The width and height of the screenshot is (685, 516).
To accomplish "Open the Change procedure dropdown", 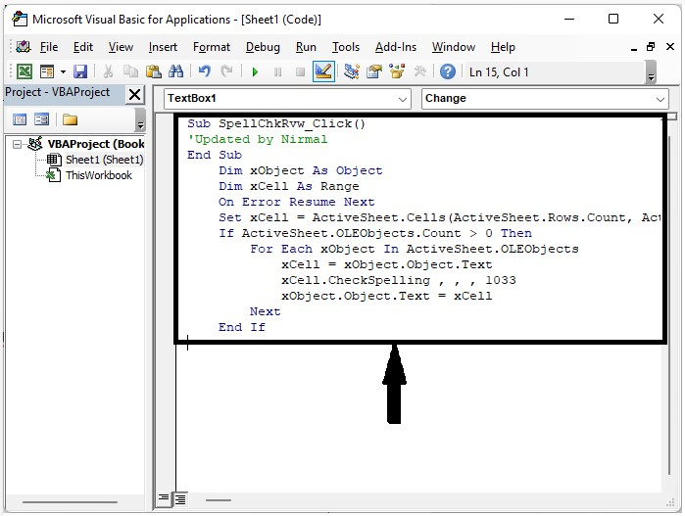I will [x=660, y=99].
